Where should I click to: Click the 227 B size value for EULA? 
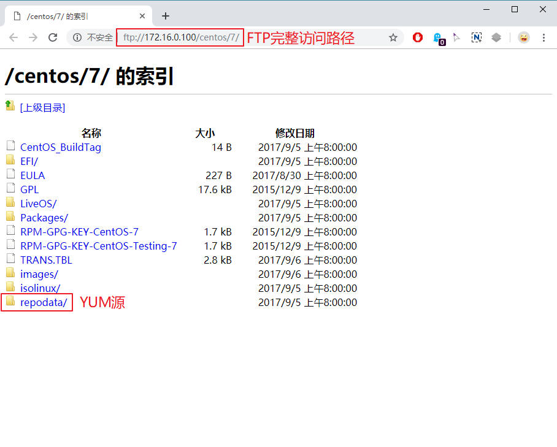(218, 175)
